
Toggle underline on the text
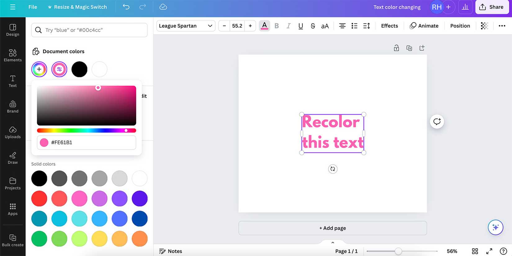point(300,26)
